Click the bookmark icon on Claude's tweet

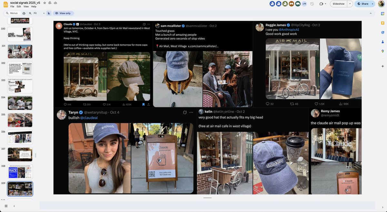point(144,105)
